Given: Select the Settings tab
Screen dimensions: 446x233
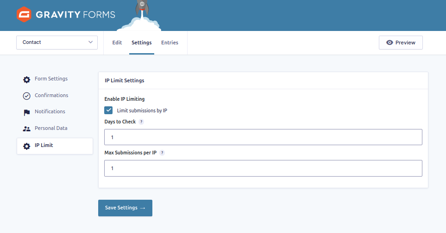Looking at the screenshot, I should pos(142,43).
